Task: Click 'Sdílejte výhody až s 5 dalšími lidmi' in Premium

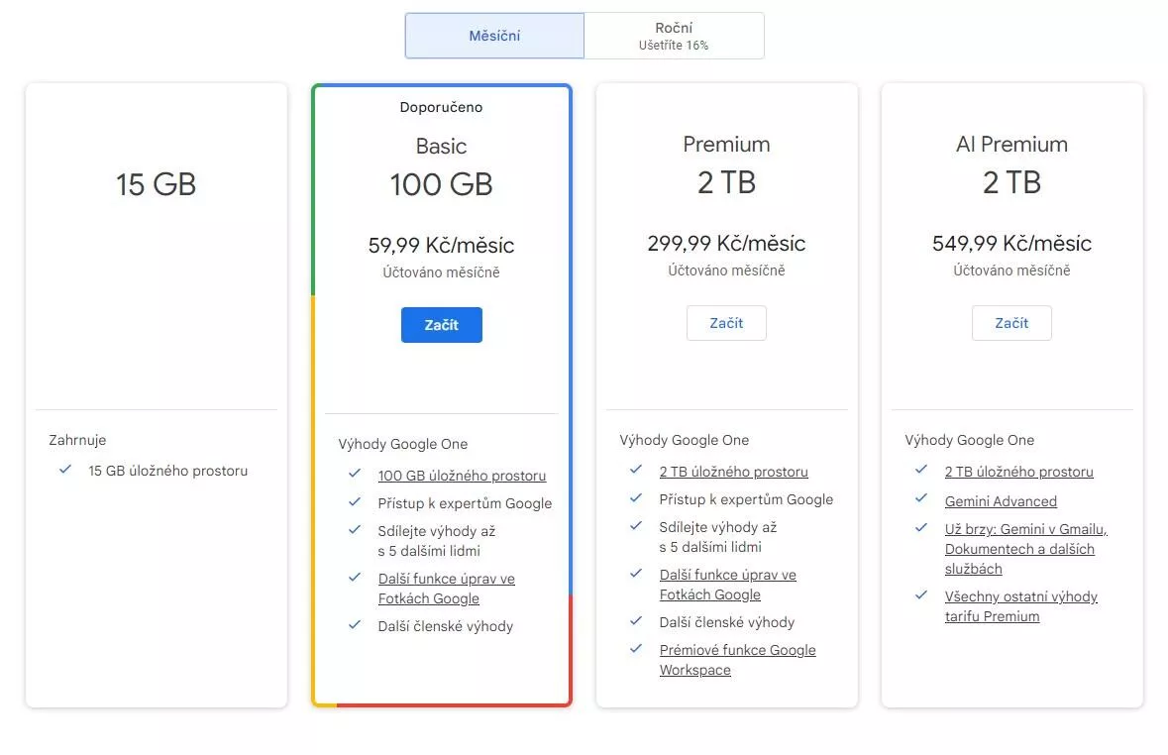Action: (718, 537)
